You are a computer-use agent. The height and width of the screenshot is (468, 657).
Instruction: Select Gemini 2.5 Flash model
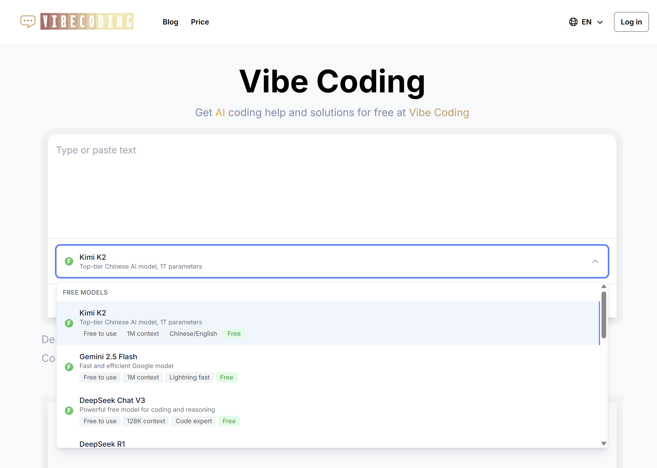click(x=328, y=367)
